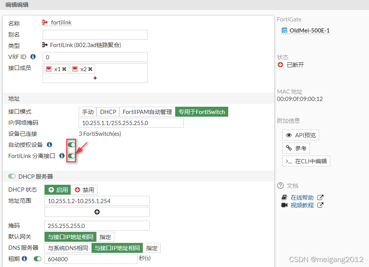Click the 租期 604800 input field
Screen dimensions: 369x267
(91, 259)
